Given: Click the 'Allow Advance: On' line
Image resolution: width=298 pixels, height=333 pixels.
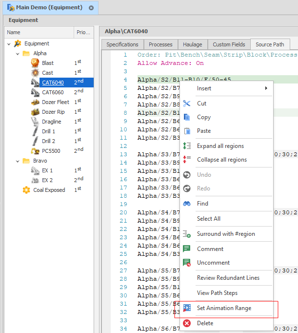Looking at the screenshot, I should [171, 63].
